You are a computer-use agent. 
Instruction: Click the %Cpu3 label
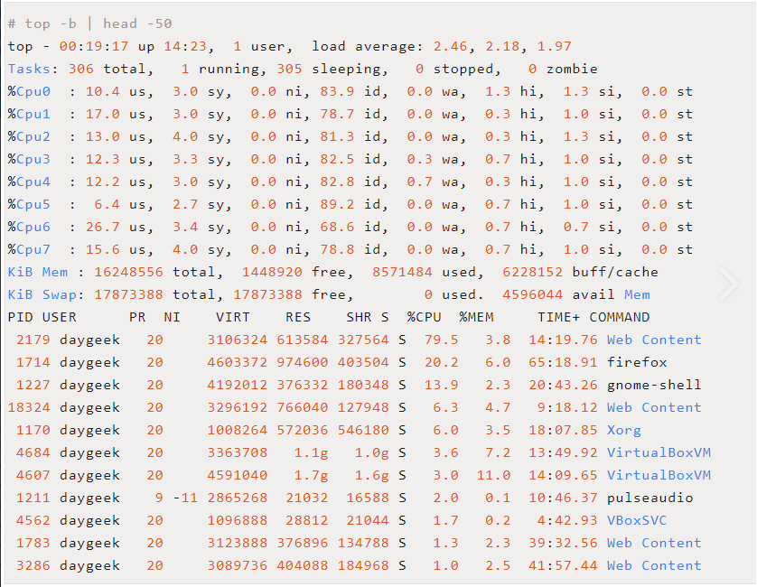tap(29, 159)
